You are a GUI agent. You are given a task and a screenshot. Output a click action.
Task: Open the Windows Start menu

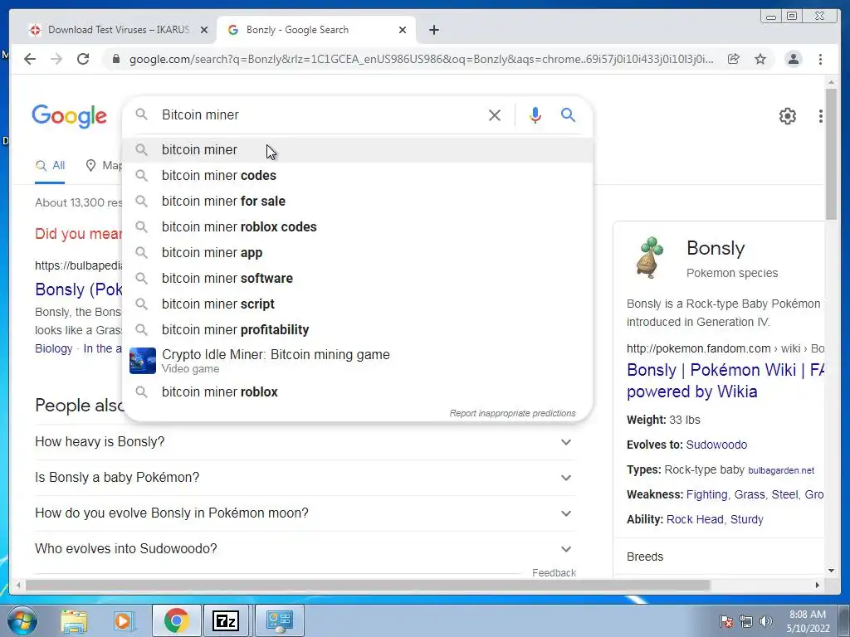[x=22, y=620]
